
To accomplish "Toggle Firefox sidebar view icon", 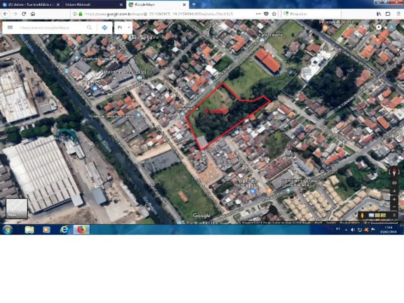I will (x=388, y=14).
